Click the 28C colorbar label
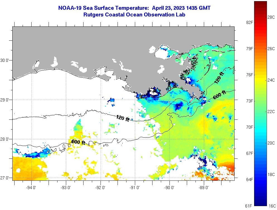 tap(271, 17)
